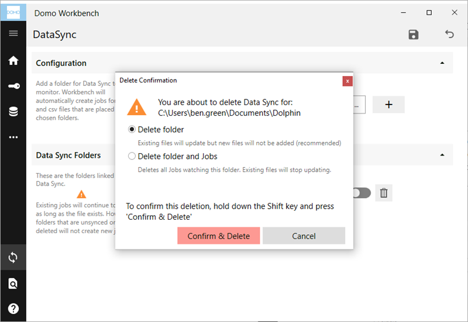Viewport: 468px width, 322px height.
Task: Click the plus add folder button
Action: tap(388, 105)
